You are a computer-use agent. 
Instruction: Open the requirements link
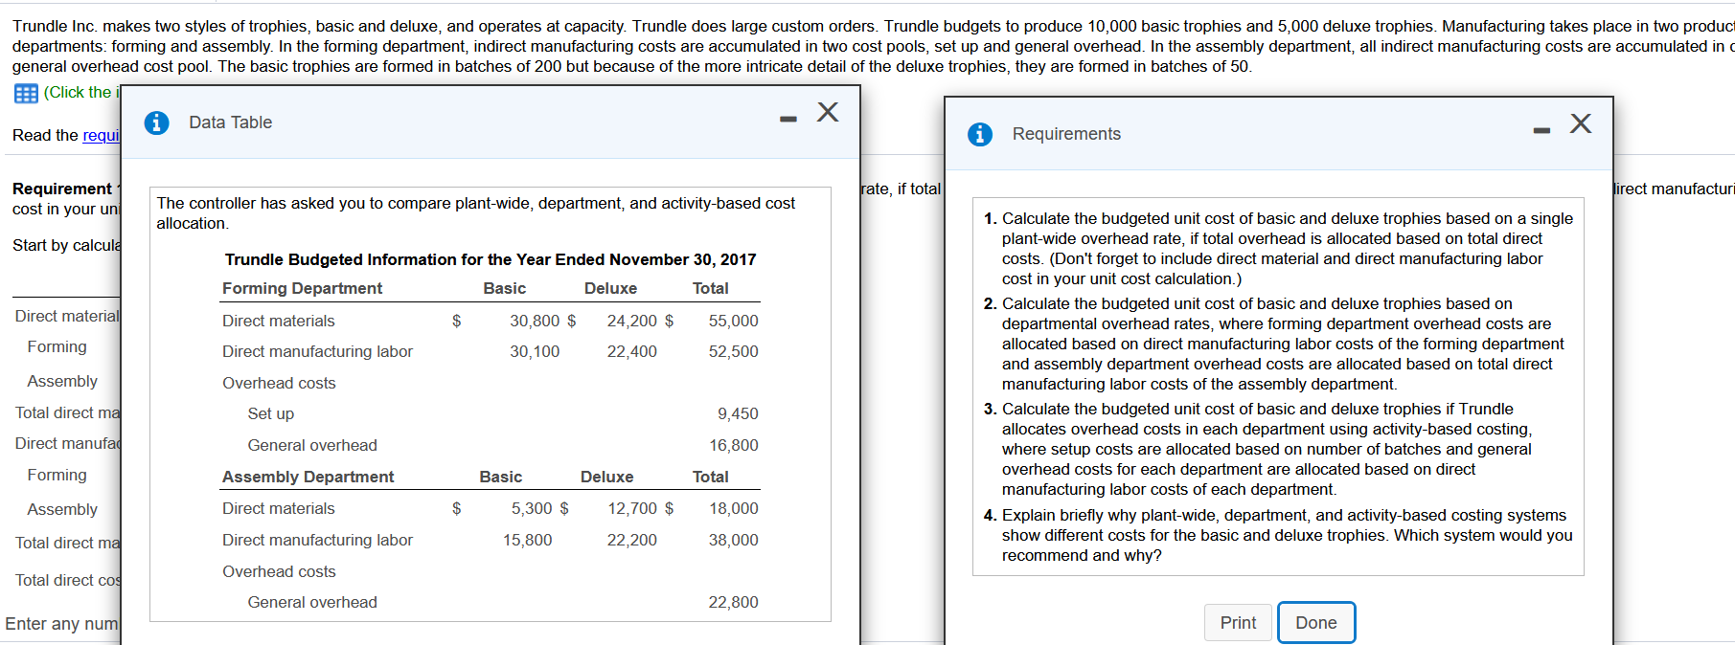[101, 135]
